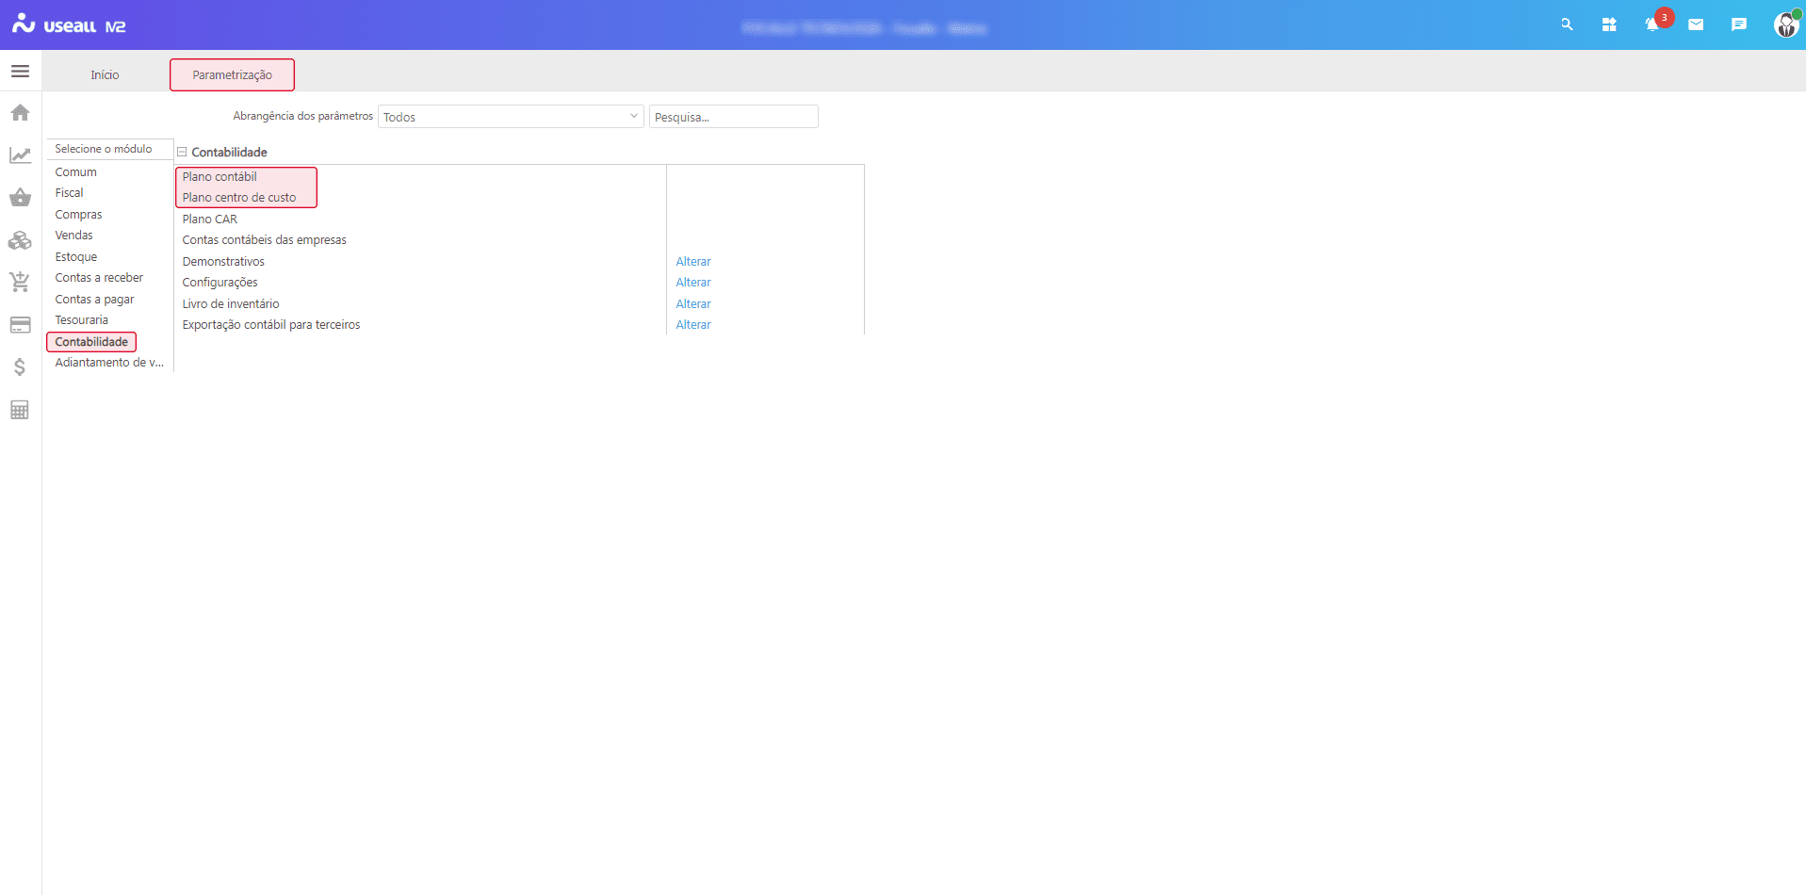This screenshot has height=895, width=1806.
Task: Click the shopping basket sidebar icon
Action: [20, 198]
